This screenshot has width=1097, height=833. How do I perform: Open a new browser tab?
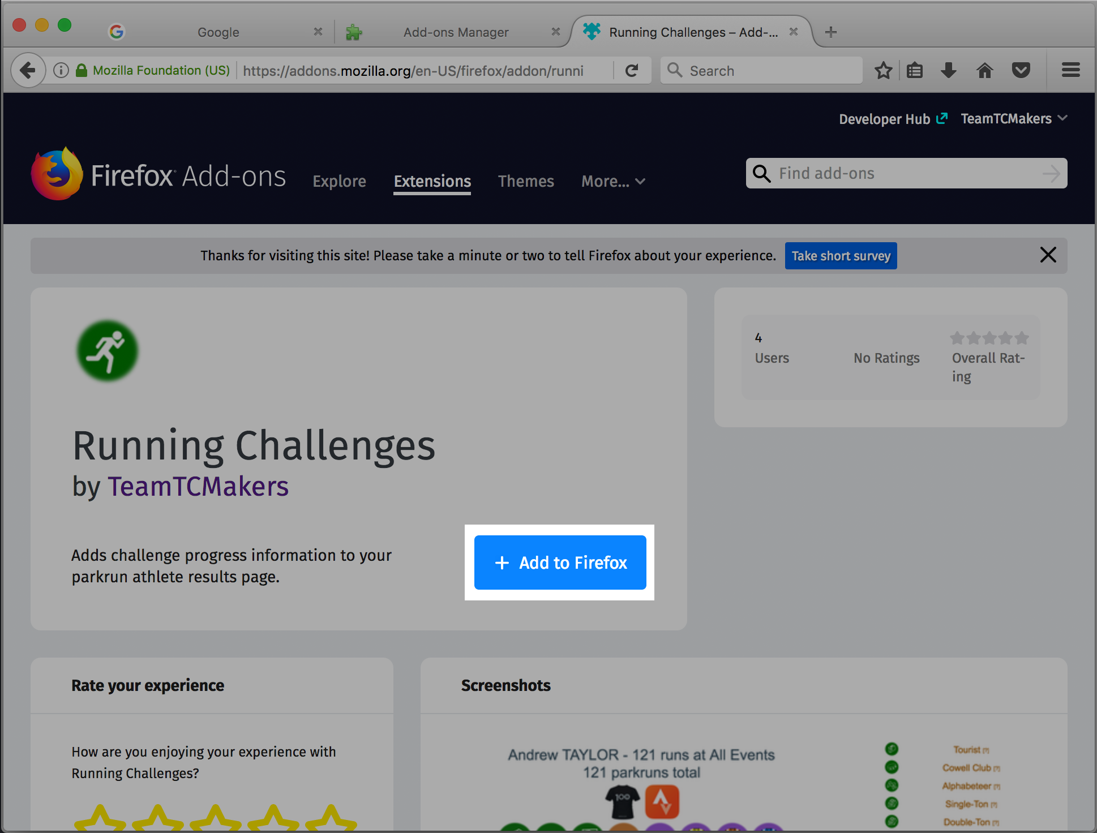point(831,32)
